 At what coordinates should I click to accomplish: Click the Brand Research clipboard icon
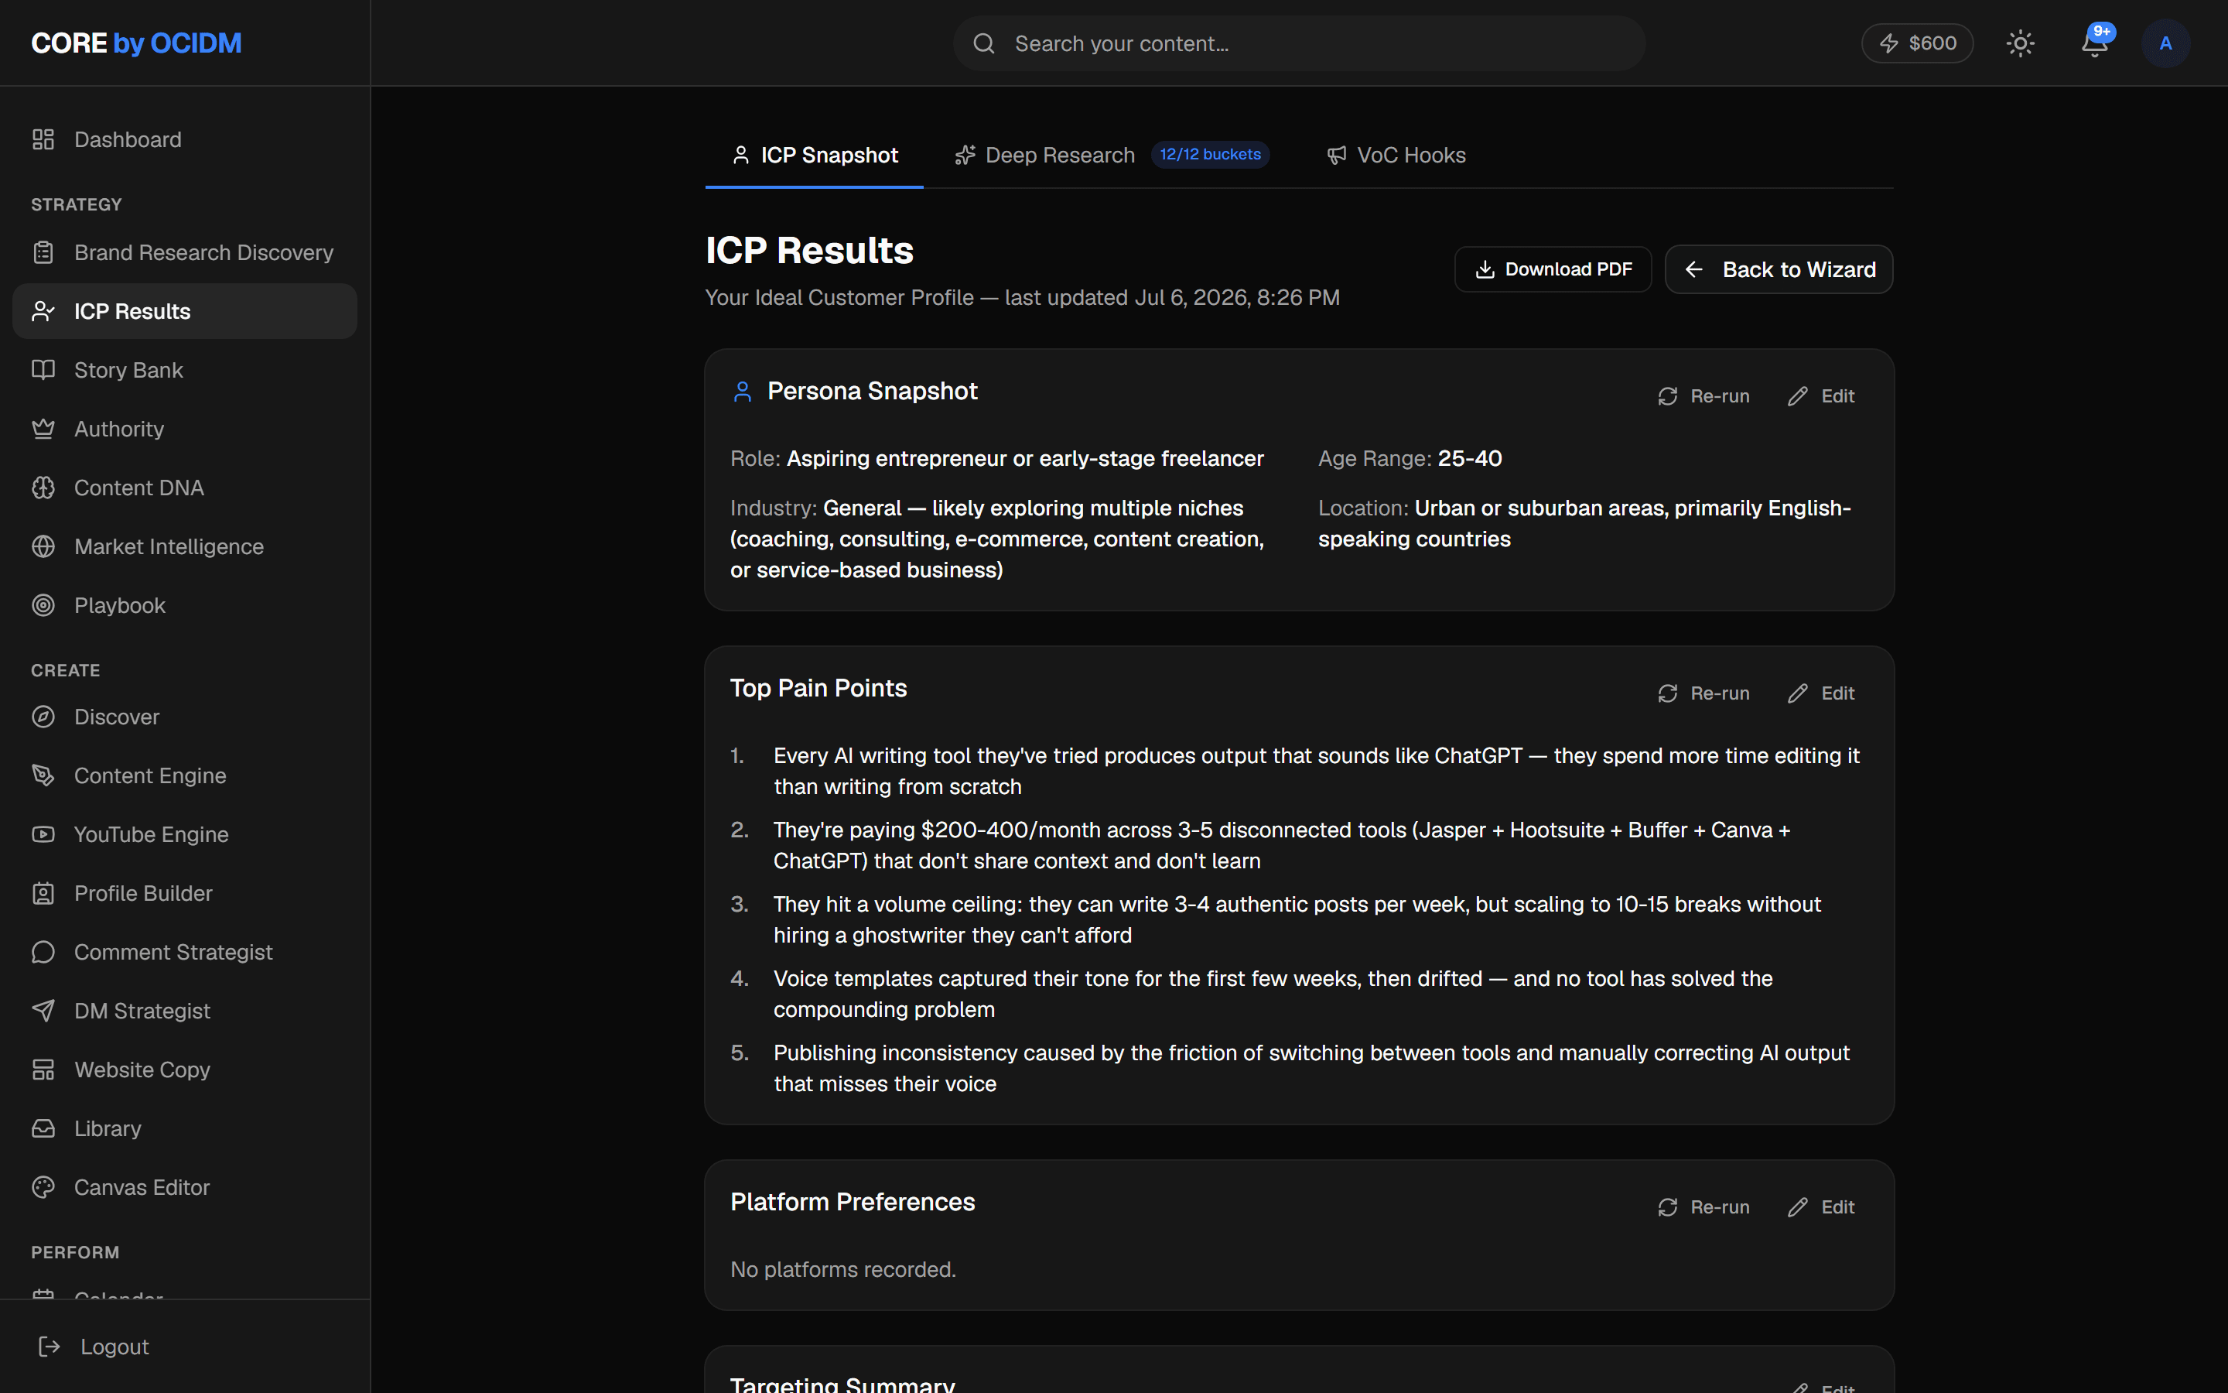click(43, 252)
